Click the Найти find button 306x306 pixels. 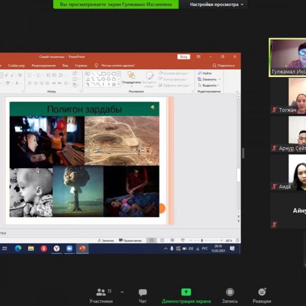205,73
